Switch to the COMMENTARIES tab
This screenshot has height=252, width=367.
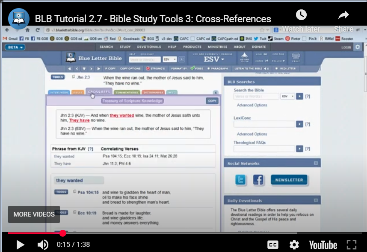tap(127, 92)
